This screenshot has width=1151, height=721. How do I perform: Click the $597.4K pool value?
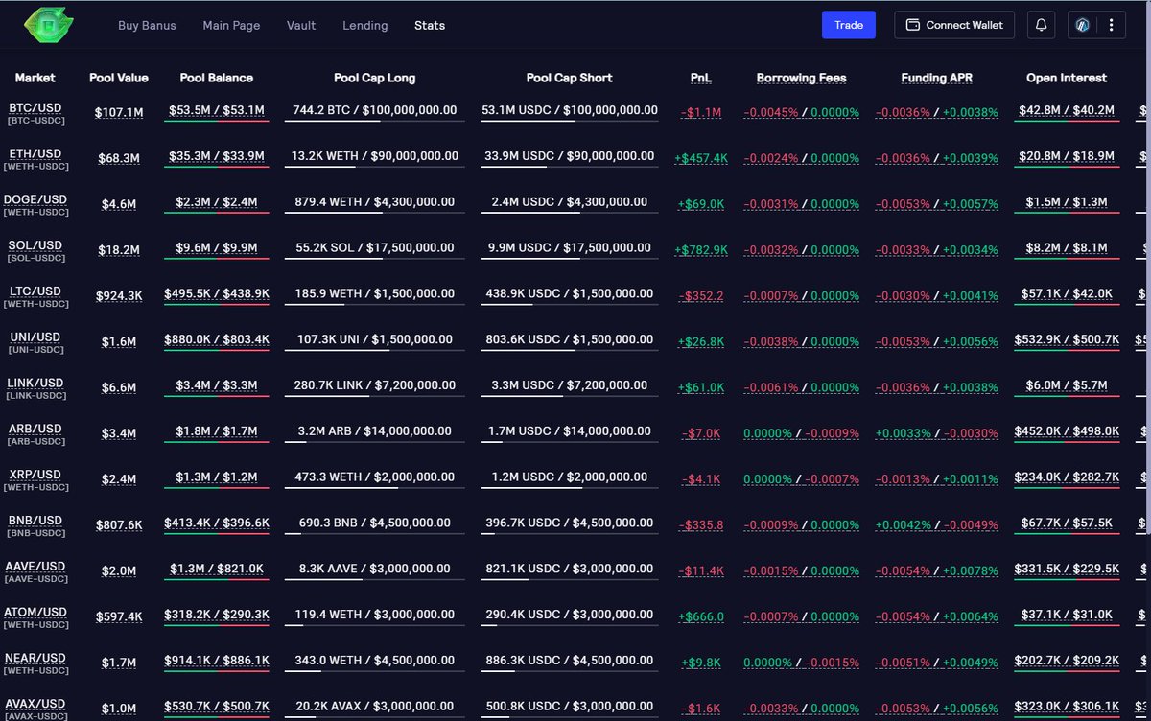pos(119,617)
